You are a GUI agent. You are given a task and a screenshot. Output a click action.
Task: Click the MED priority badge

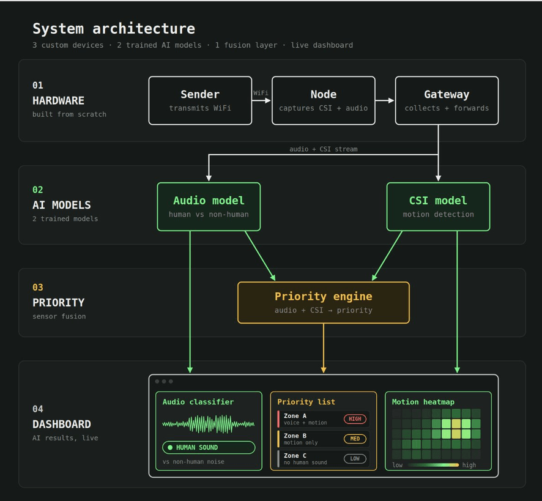click(355, 439)
